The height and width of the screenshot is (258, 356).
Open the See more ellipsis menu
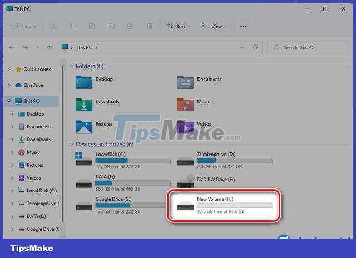tap(244, 26)
